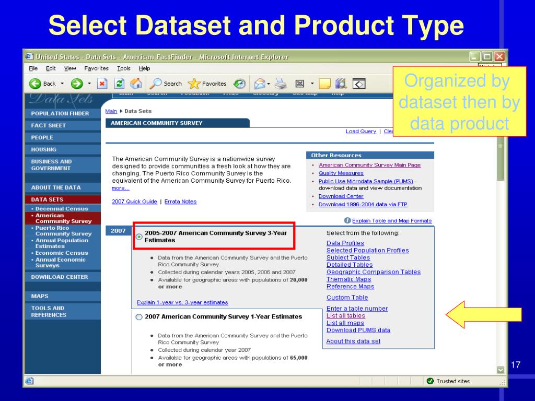Image resolution: width=535 pixels, height=401 pixels.
Task: Select People in sidebar
Action: pyautogui.click(x=63, y=137)
